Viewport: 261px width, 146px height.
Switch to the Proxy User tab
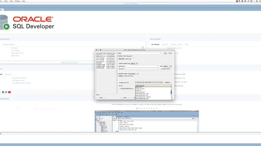(x=128, y=59)
